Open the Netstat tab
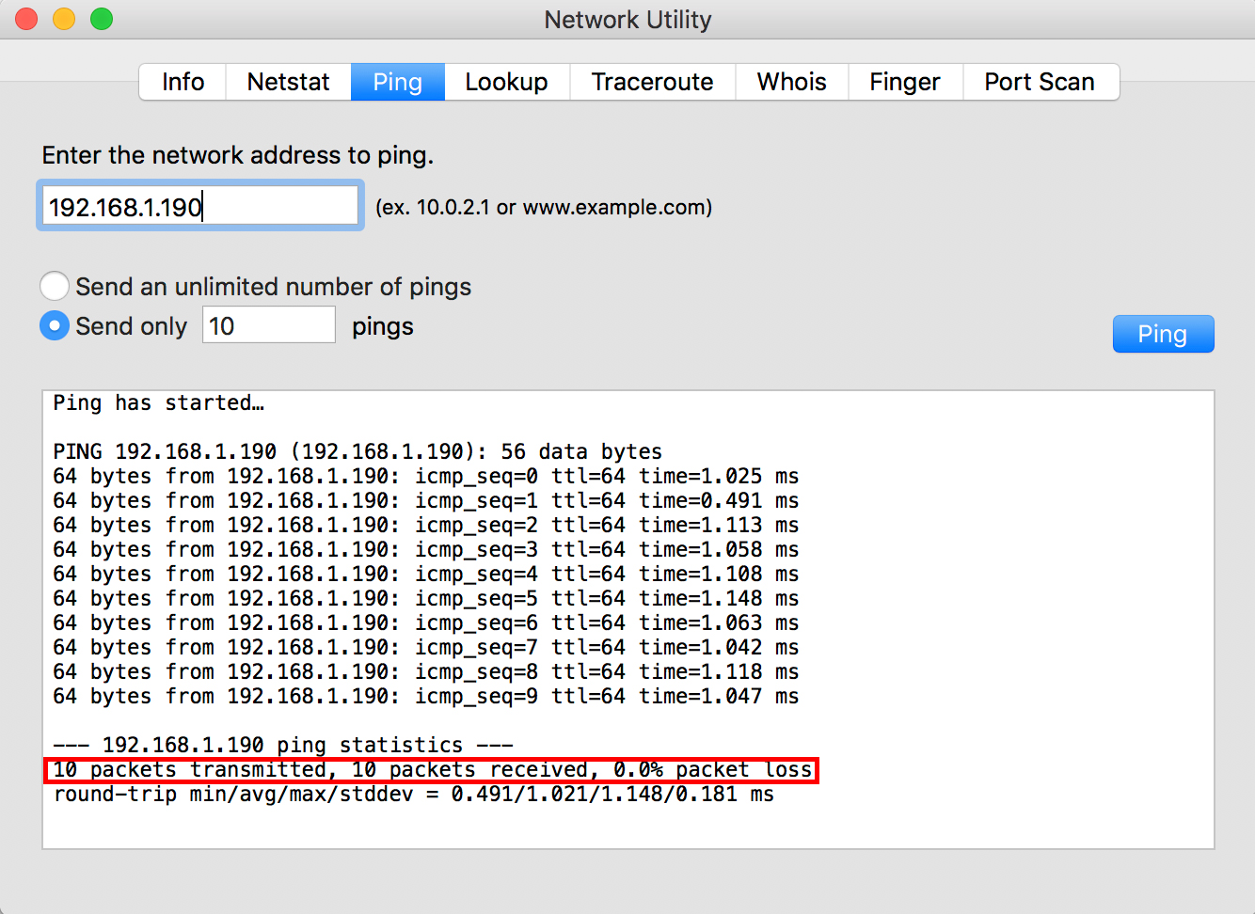Image resolution: width=1255 pixels, height=914 pixels. click(x=288, y=82)
